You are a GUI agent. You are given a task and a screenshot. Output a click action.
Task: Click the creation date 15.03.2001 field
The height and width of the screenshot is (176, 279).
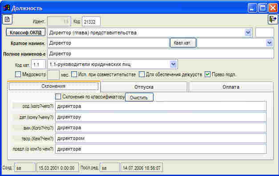pyautogui.click(x=58, y=168)
